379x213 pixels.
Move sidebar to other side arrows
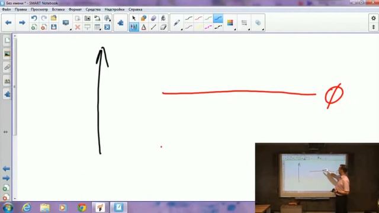click(5, 132)
